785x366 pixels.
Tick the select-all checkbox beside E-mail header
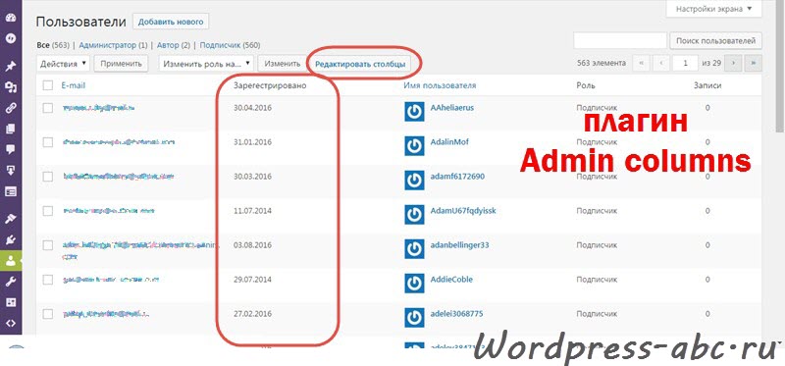coord(47,85)
